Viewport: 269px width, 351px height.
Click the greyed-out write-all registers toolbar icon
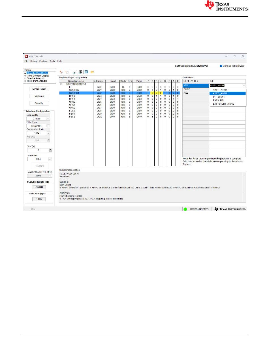(67, 72)
